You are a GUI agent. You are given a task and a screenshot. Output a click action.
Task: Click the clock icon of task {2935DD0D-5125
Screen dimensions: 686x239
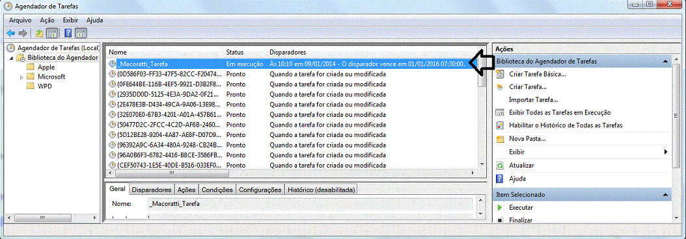[113, 94]
